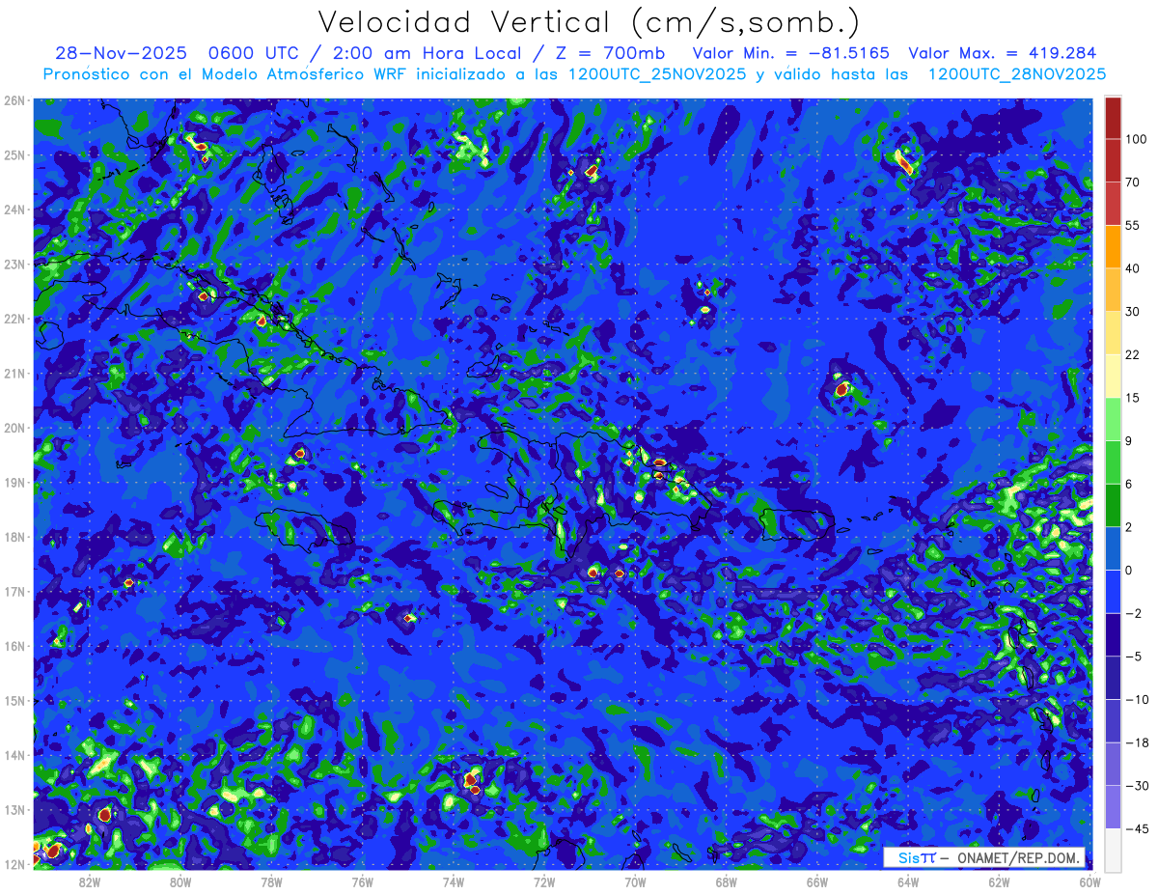The height and width of the screenshot is (895, 1158).
Task: Click the '74W' longitude label
Action: (454, 882)
